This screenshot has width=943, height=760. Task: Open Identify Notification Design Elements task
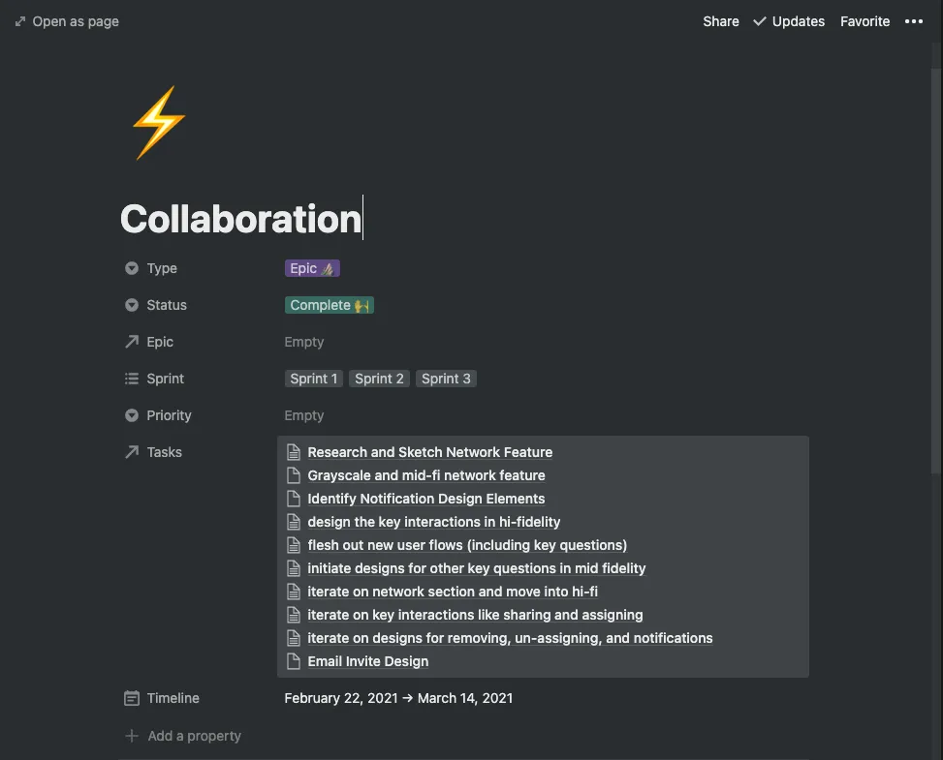pos(425,499)
